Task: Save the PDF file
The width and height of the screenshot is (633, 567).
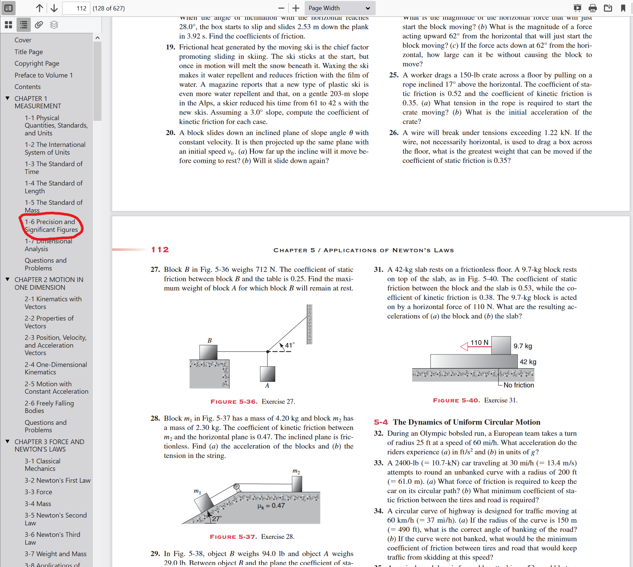Action: tap(608, 8)
